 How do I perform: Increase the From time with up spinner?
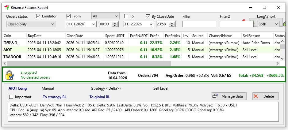(x=115, y=23)
